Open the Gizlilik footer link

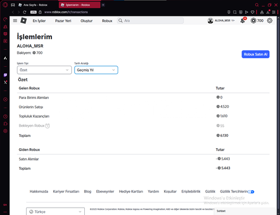pyautogui.click(x=210, y=192)
